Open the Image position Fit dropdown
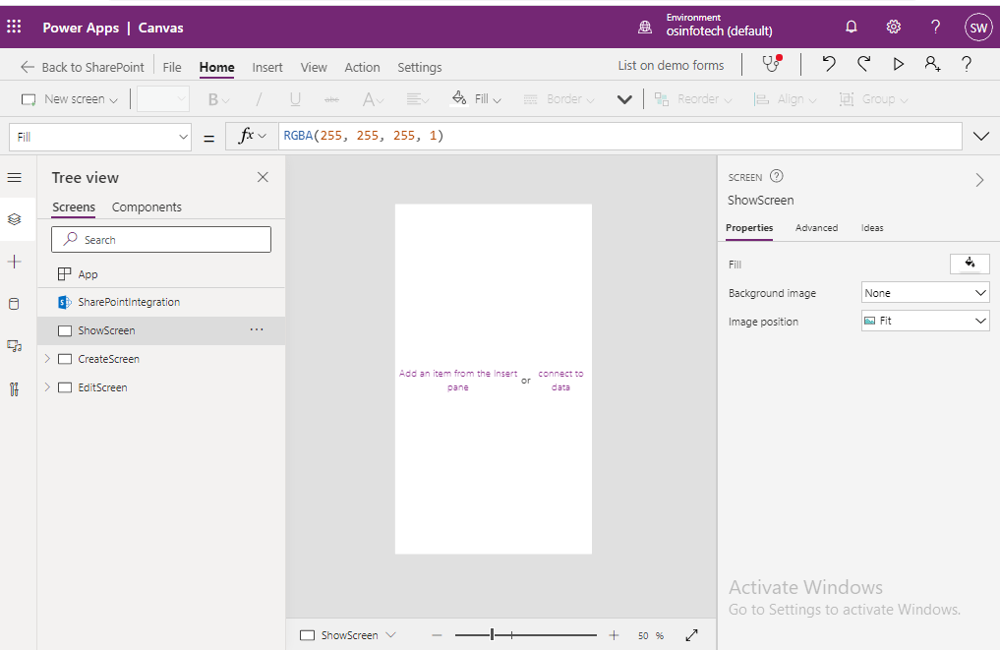Screen dimensions: 1000x650 (x=924, y=321)
